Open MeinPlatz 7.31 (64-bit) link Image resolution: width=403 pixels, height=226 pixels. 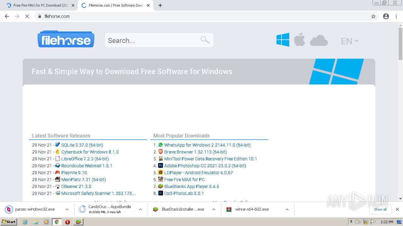click(x=84, y=180)
